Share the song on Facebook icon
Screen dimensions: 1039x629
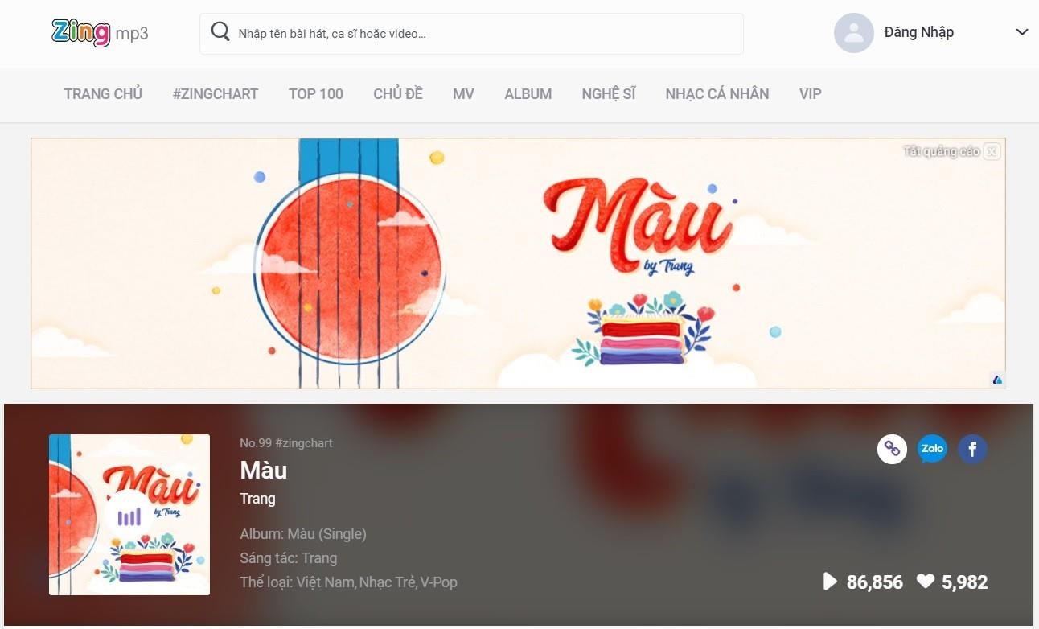tap(972, 449)
